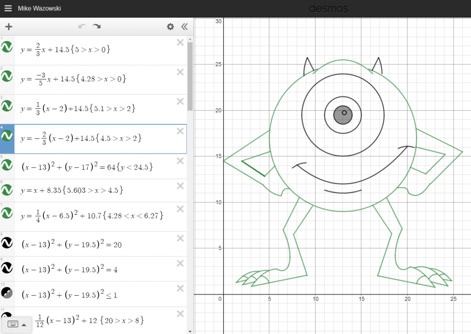Delete the expression with {4.28 > x > 0}
Image resolution: width=471 pixels, height=334 pixels.
pos(180,72)
